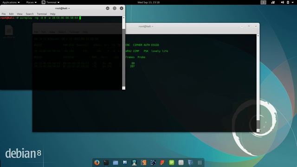Show all applications grid
Viewport: 297px width, 167px height.
pyautogui.click(x=200, y=162)
